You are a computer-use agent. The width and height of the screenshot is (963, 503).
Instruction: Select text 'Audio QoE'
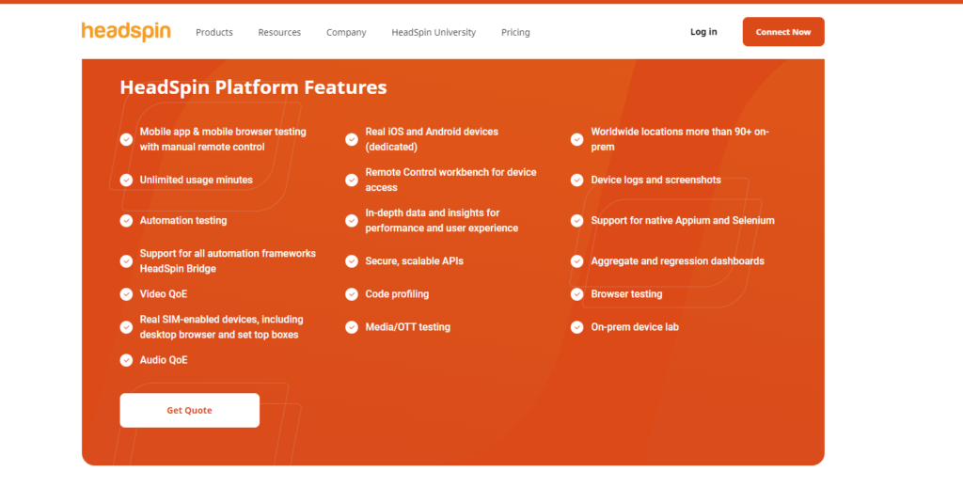[x=164, y=360]
